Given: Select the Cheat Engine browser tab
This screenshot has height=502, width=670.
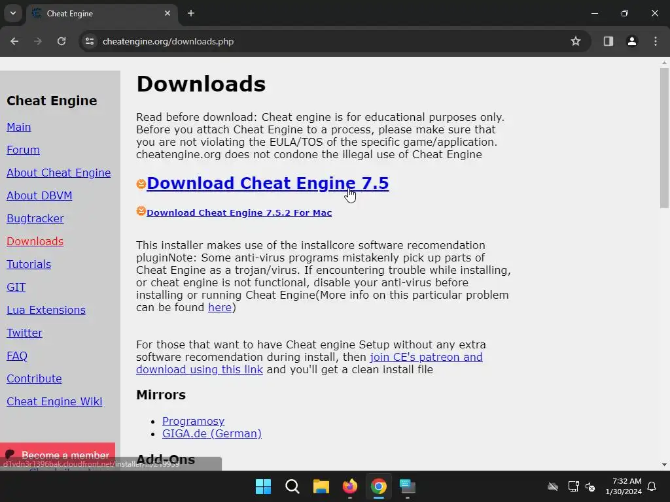Looking at the screenshot, I should coord(103,13).
